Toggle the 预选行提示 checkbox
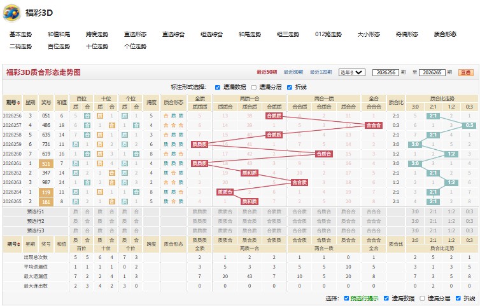 [346, 298]
